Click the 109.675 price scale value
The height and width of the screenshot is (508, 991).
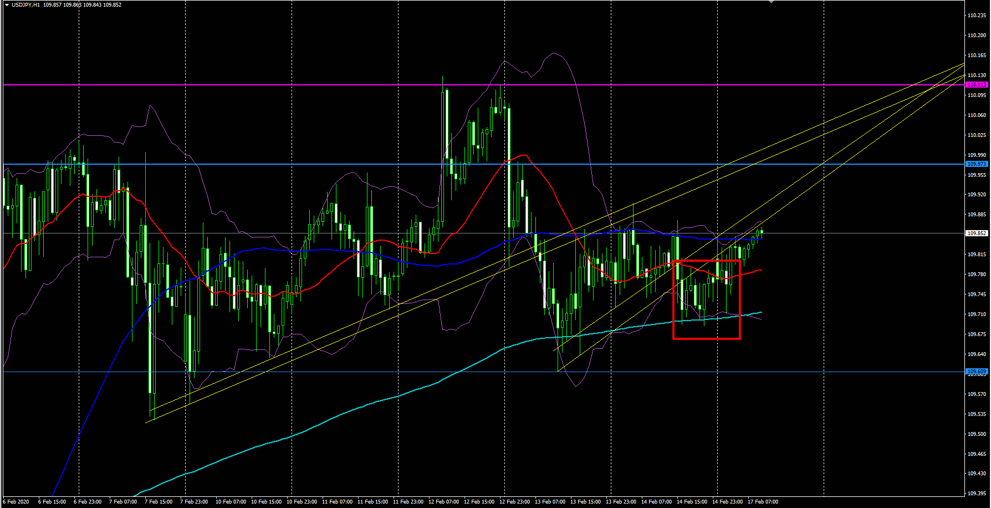pos(977,334)
